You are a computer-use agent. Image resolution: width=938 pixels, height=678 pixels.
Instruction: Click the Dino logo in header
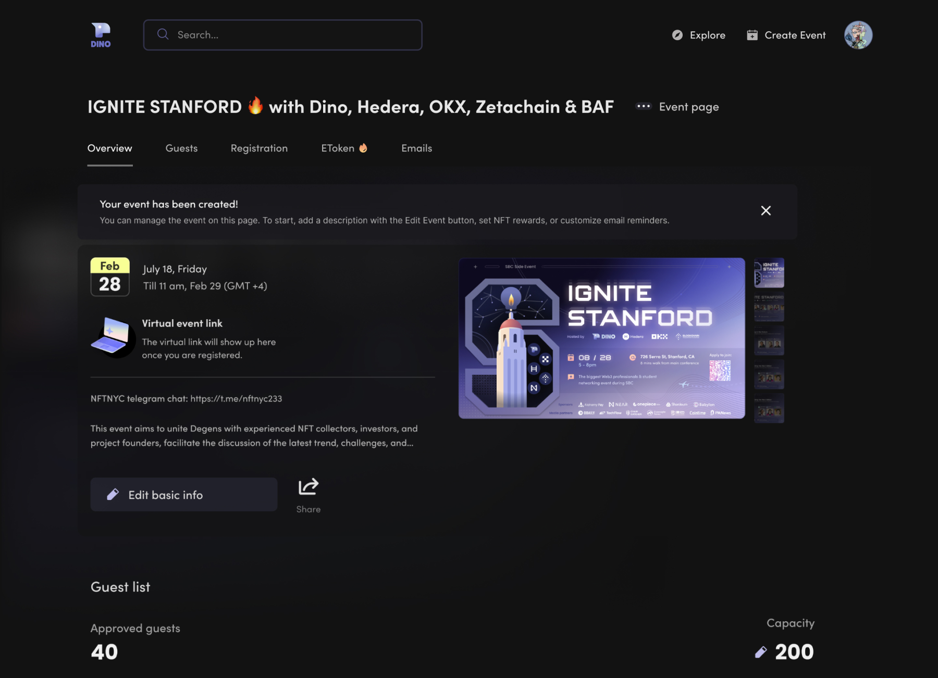(x=101, y=35)
